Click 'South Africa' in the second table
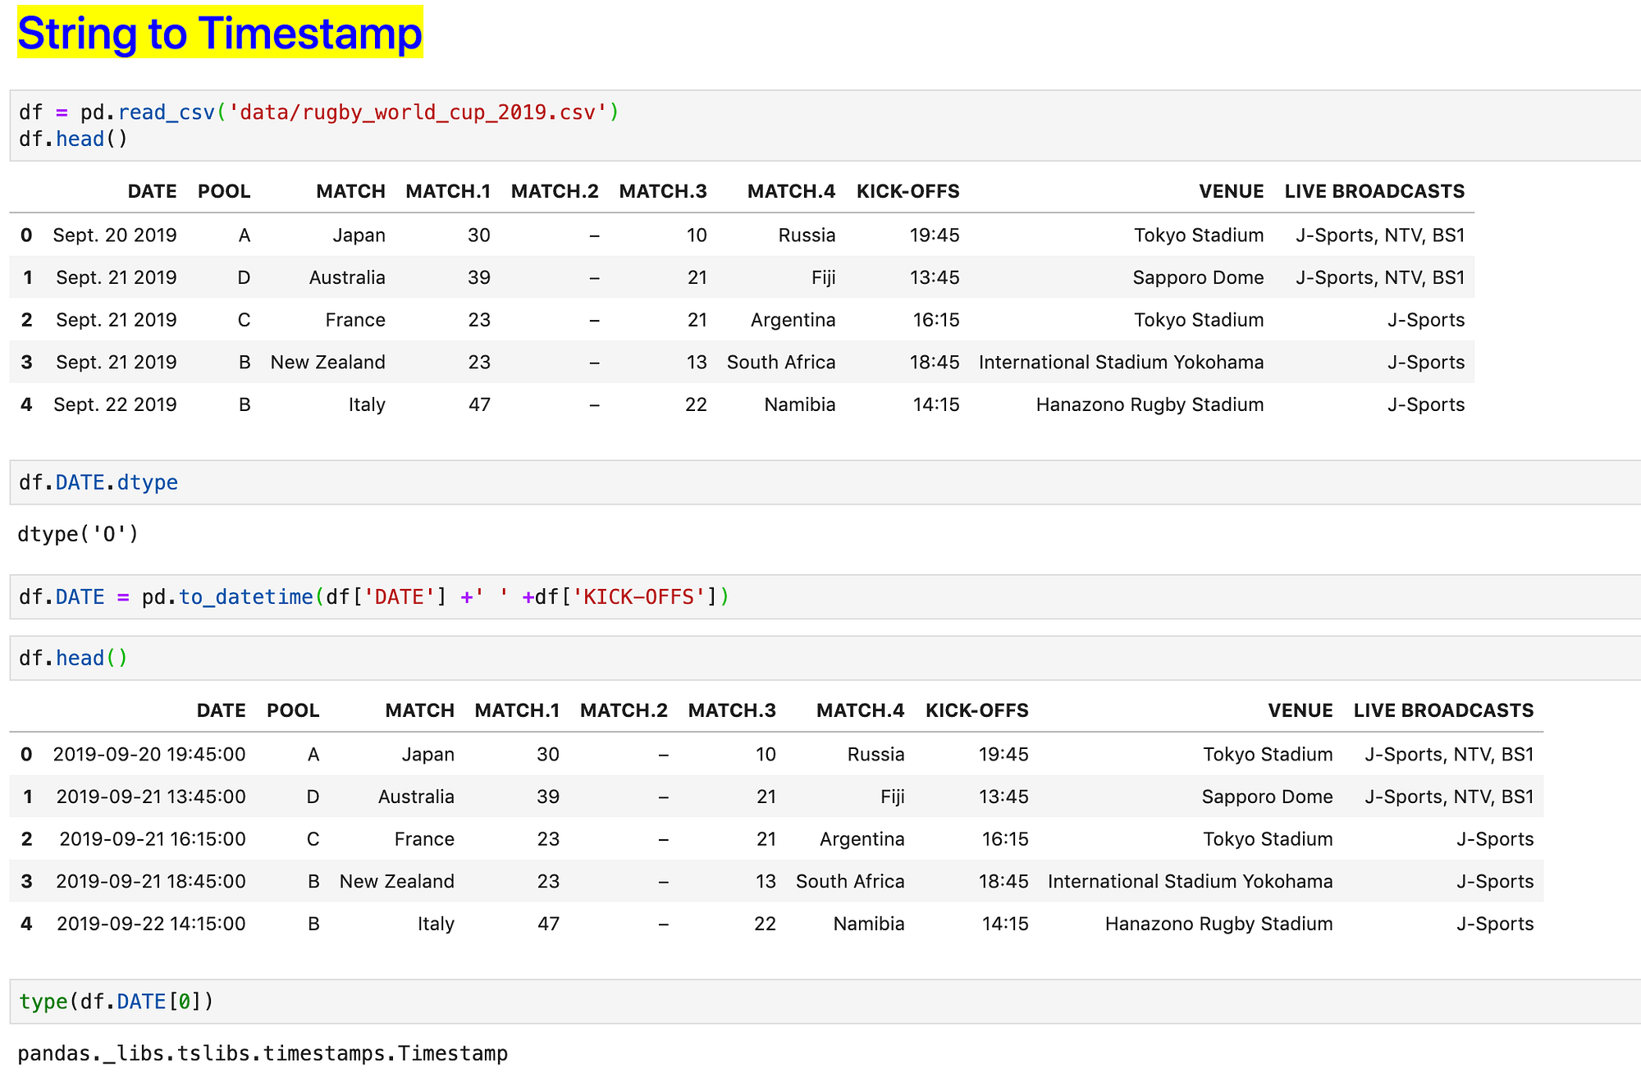 [850, 881]
